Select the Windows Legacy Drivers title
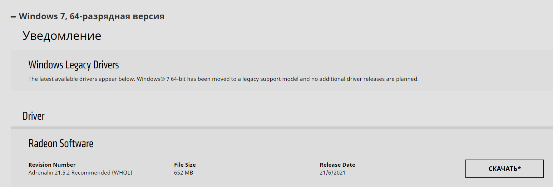This screenshot has height=187, width=553. coord(74,65)
